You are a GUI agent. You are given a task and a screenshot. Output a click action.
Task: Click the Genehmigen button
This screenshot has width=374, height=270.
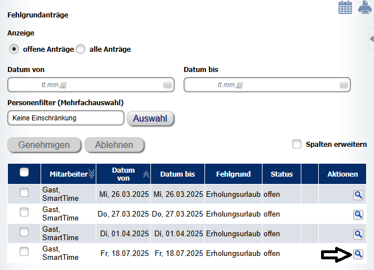tap(44, 145)
